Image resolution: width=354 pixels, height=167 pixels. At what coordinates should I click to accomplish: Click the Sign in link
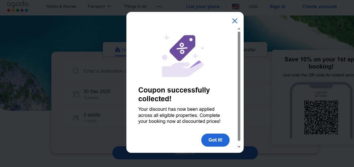(x=277, y=7)
